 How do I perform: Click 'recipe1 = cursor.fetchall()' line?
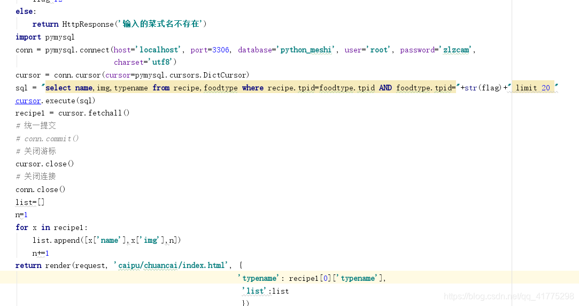click(x=72, y=113)
